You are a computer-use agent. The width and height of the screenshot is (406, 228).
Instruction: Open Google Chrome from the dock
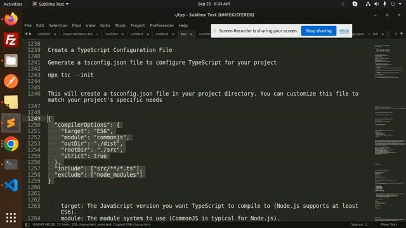pyautogui.click(x=11, y=144)
